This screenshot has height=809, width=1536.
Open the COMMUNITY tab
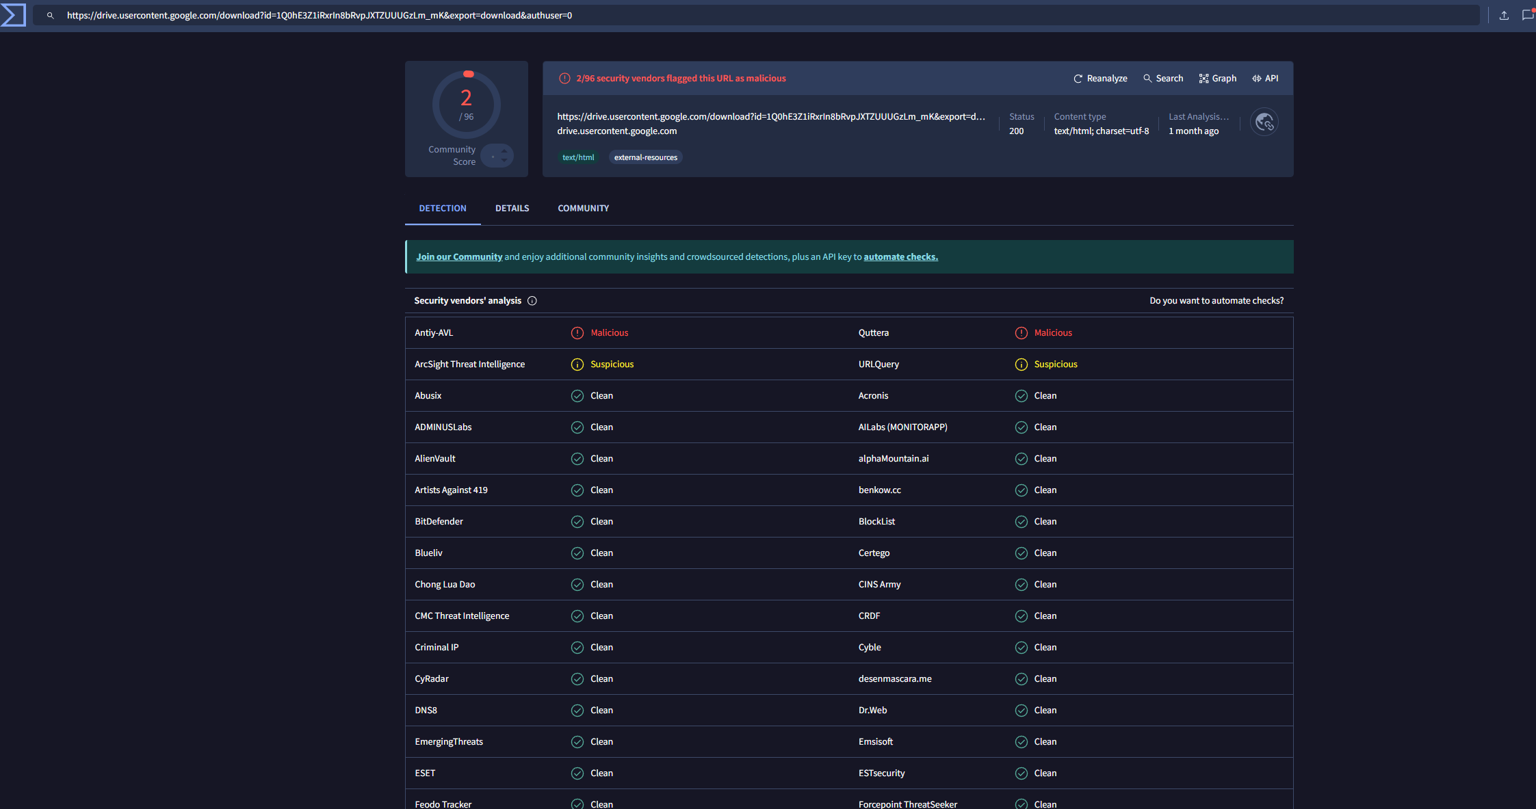[x=584, y=209]
